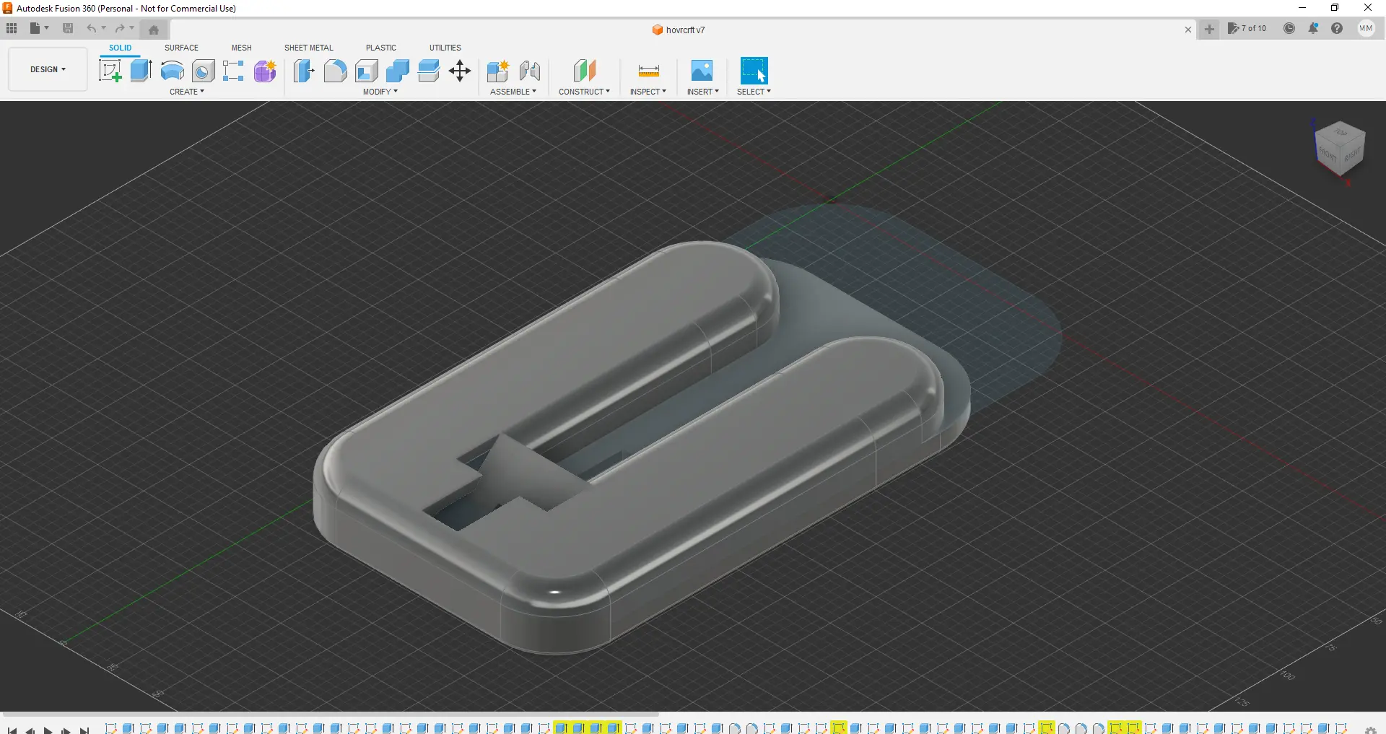This screenshot has width=1386, height=734.
Task: Click the TOP face of the ViewCube
Action: [x=1341, y=133]
